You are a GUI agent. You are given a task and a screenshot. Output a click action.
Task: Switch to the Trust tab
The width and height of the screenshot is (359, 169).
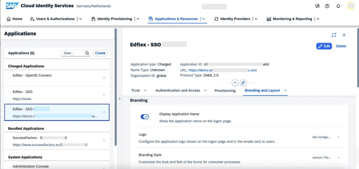[136, 91]
